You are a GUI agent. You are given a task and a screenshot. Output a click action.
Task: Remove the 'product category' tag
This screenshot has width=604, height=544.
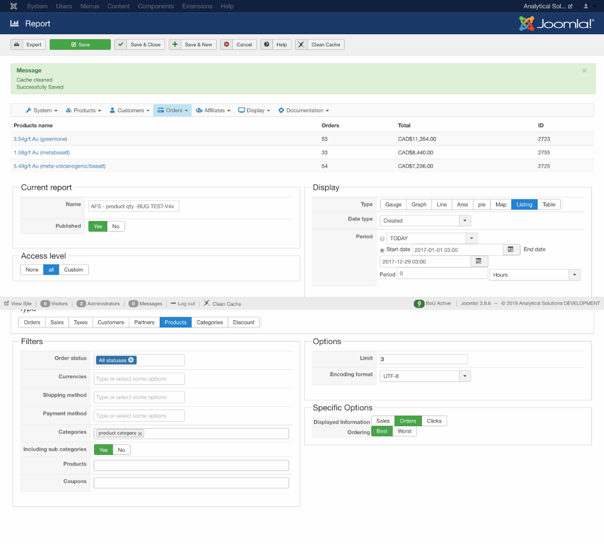[140, 433]
